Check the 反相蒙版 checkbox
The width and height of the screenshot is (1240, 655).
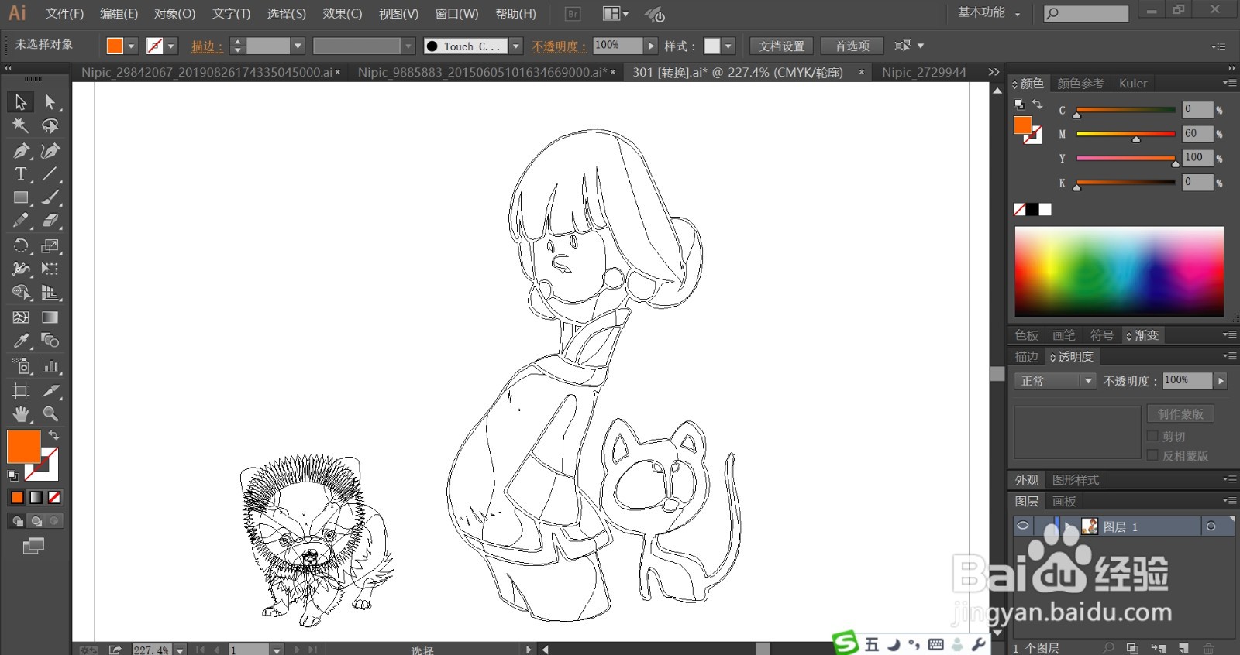pos(1152,455)
